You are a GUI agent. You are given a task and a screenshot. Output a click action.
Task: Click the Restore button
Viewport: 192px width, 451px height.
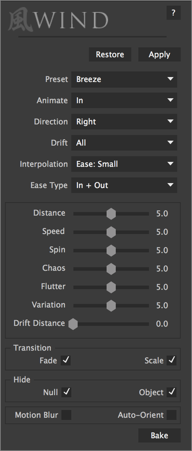tap(110, 55)
